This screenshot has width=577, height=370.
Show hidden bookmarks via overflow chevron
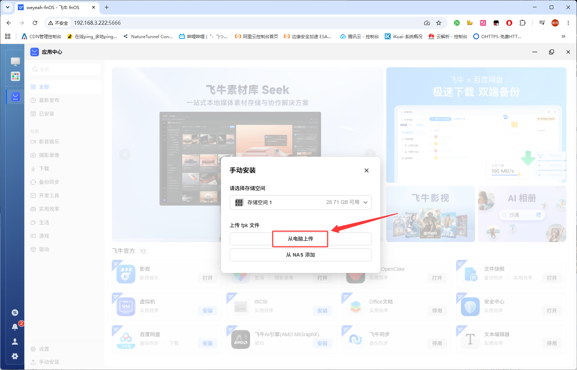[564, 36]
